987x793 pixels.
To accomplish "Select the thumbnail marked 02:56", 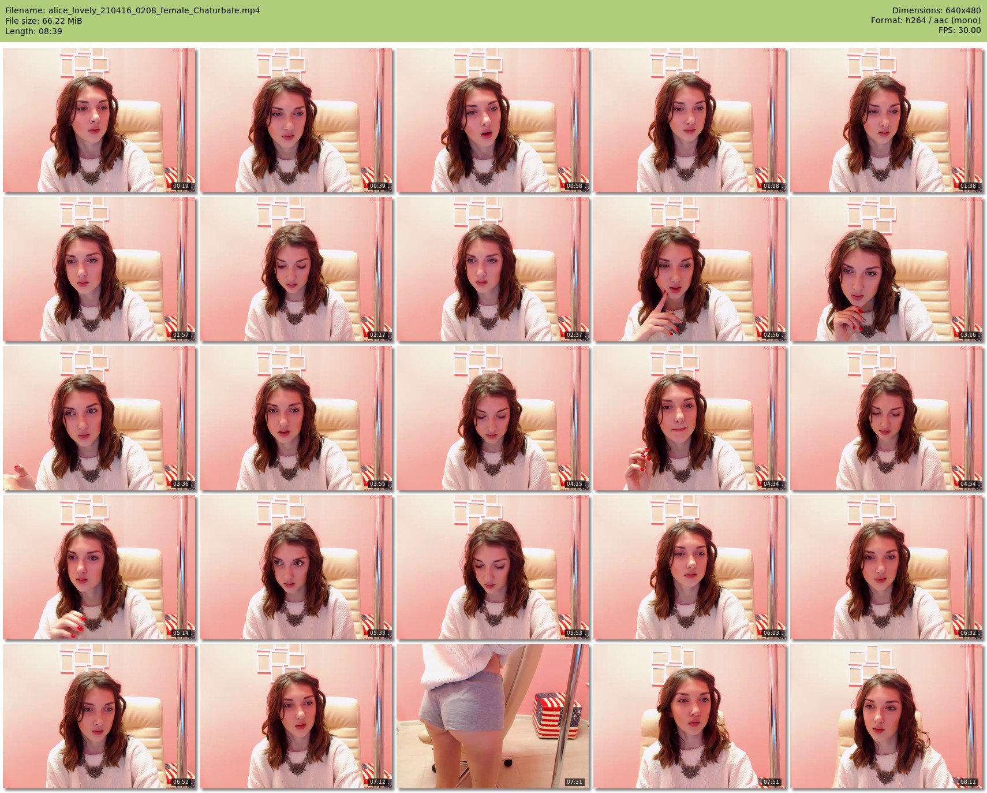I will [689, 269].
